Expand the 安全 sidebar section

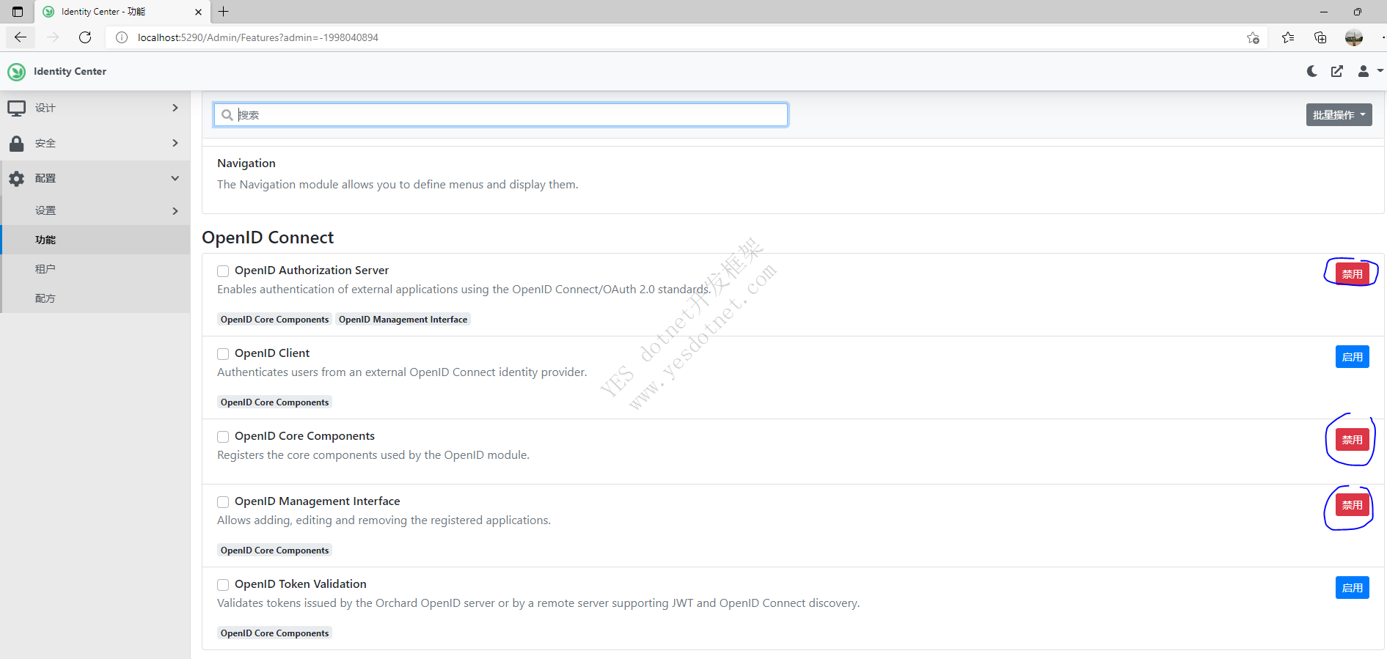(95, 143)
